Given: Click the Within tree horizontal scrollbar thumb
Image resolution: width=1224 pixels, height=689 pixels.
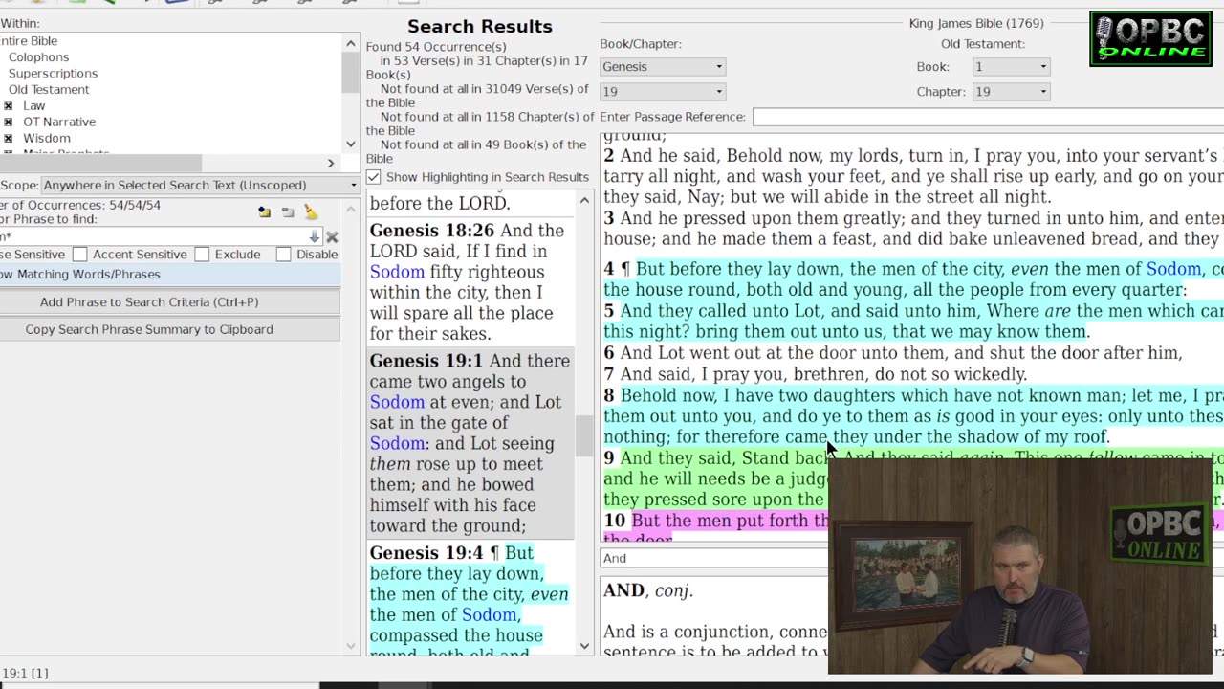Looking at the screenshot, I should (100, 163).
